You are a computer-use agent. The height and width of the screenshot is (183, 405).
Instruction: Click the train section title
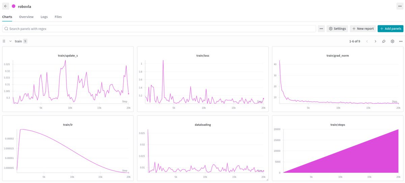(18, 41)
